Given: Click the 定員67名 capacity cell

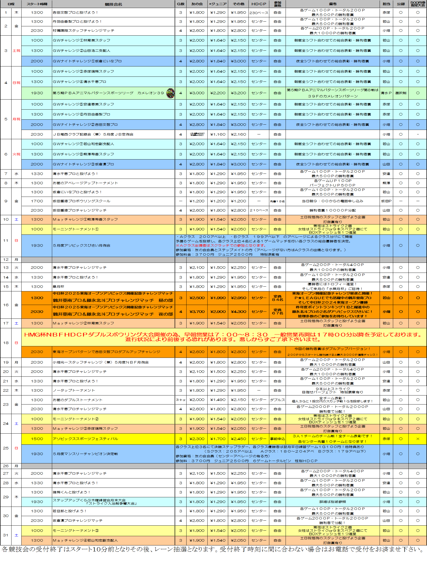Looking at the screenshot, I should pyautogui.click(x=277, y=311).
